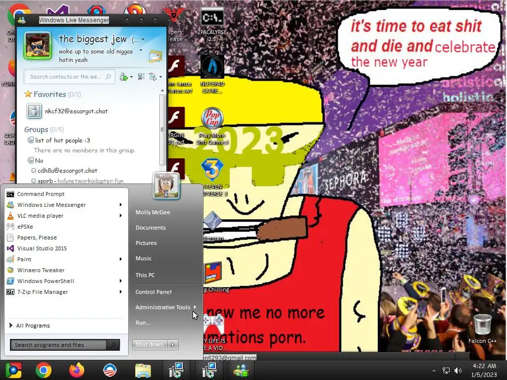This screenshot has height=380, width=507.
Task: Click the volume icon in system tray
Action: click(x=458, y=370)
